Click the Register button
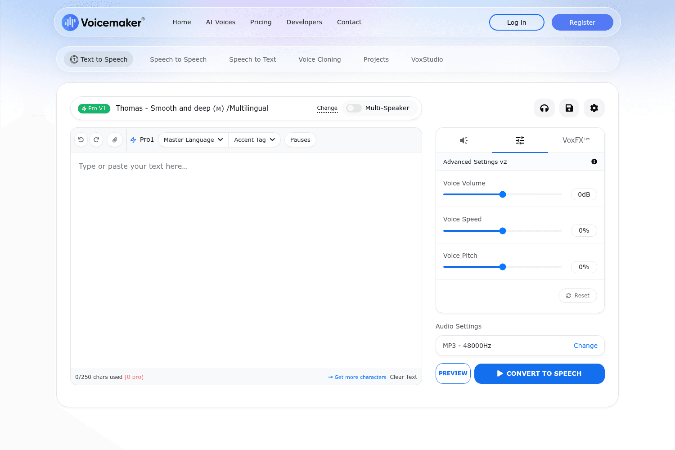Screen dimensions: 675x450 (582, 22)
